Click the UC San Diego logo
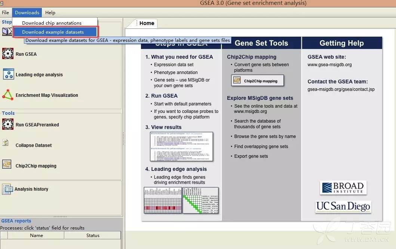The image size is (396, 249). pos(343,207)
